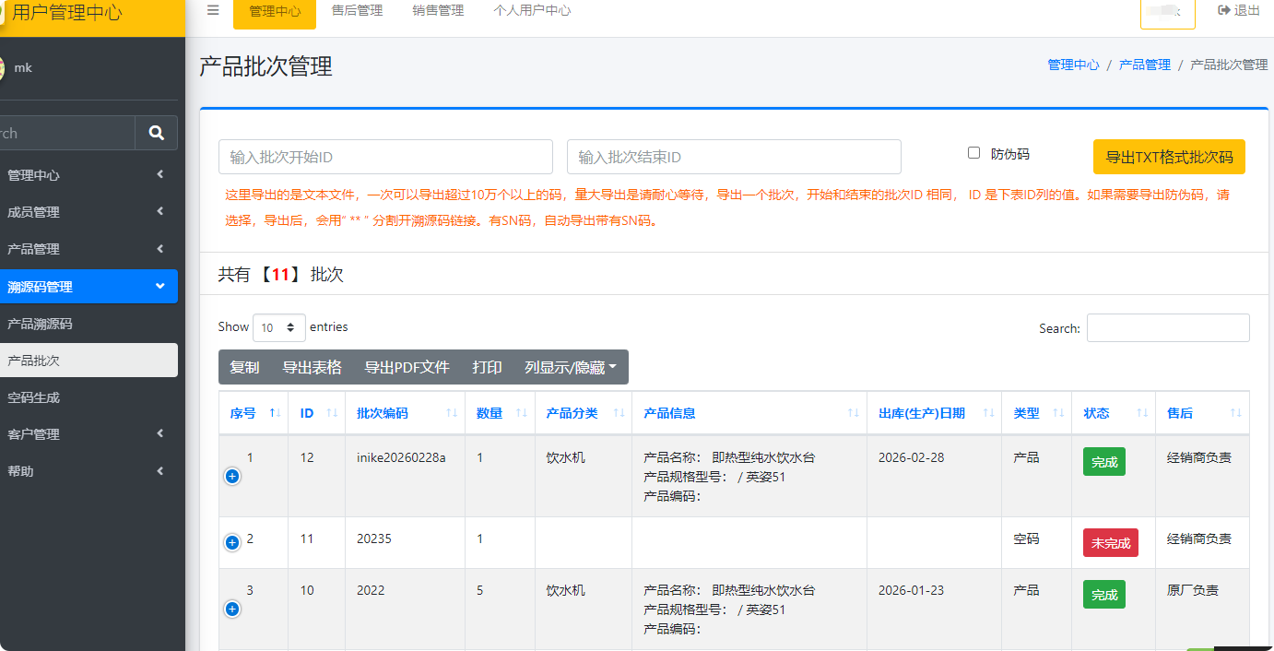Open the 管理中心 top tab
The height and width of the screenshot is (651, 1274).
coord(275,11)
